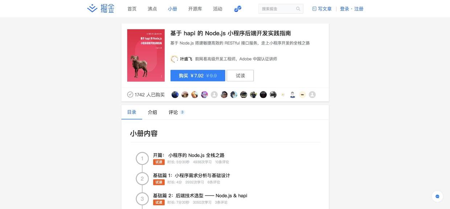Click the Juejin logo in header
This screenshot has height=209, width=450.
(101, 8)
